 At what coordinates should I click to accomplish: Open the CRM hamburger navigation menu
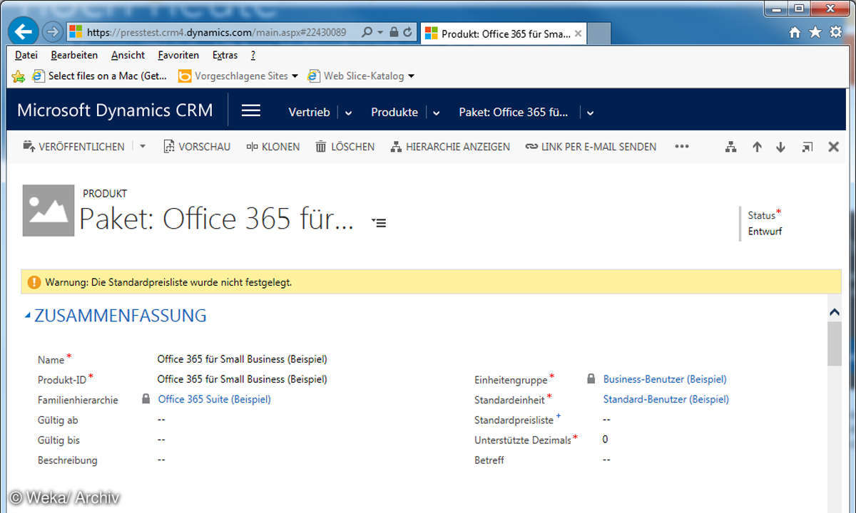coord(251,111)
